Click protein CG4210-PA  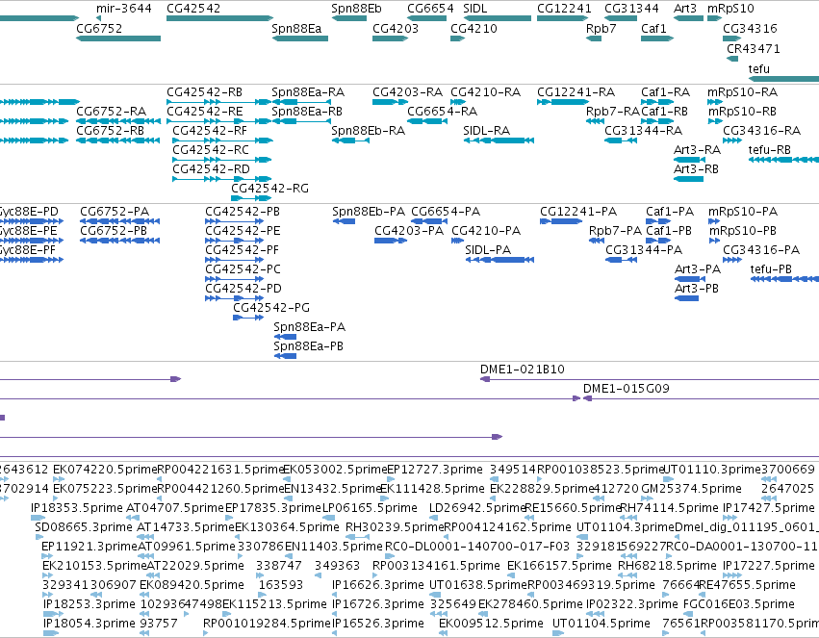(x=457, y=241)
